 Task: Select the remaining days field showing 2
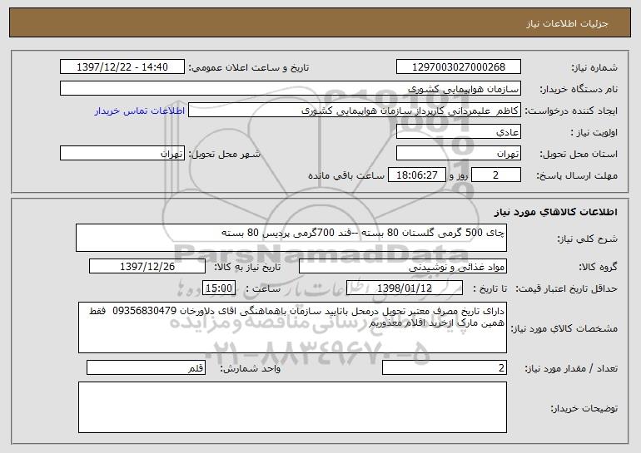click(496, 175)
